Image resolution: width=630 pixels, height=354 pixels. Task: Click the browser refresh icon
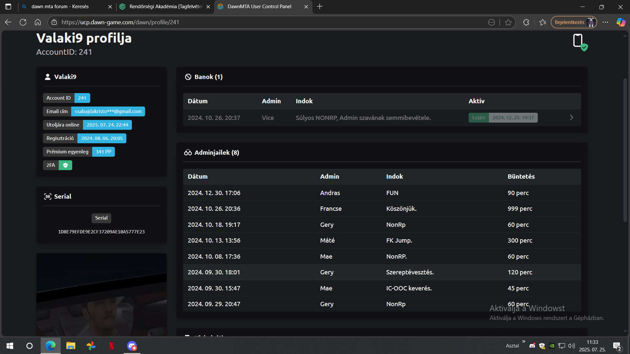pyautogui.click(x=23, y=22)
